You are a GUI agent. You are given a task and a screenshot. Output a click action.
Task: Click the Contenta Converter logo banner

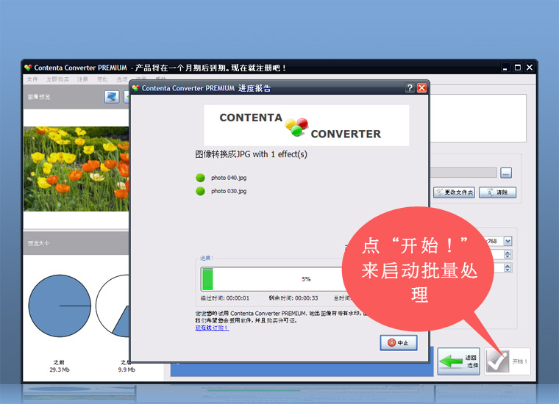click(x=306, y=126)
